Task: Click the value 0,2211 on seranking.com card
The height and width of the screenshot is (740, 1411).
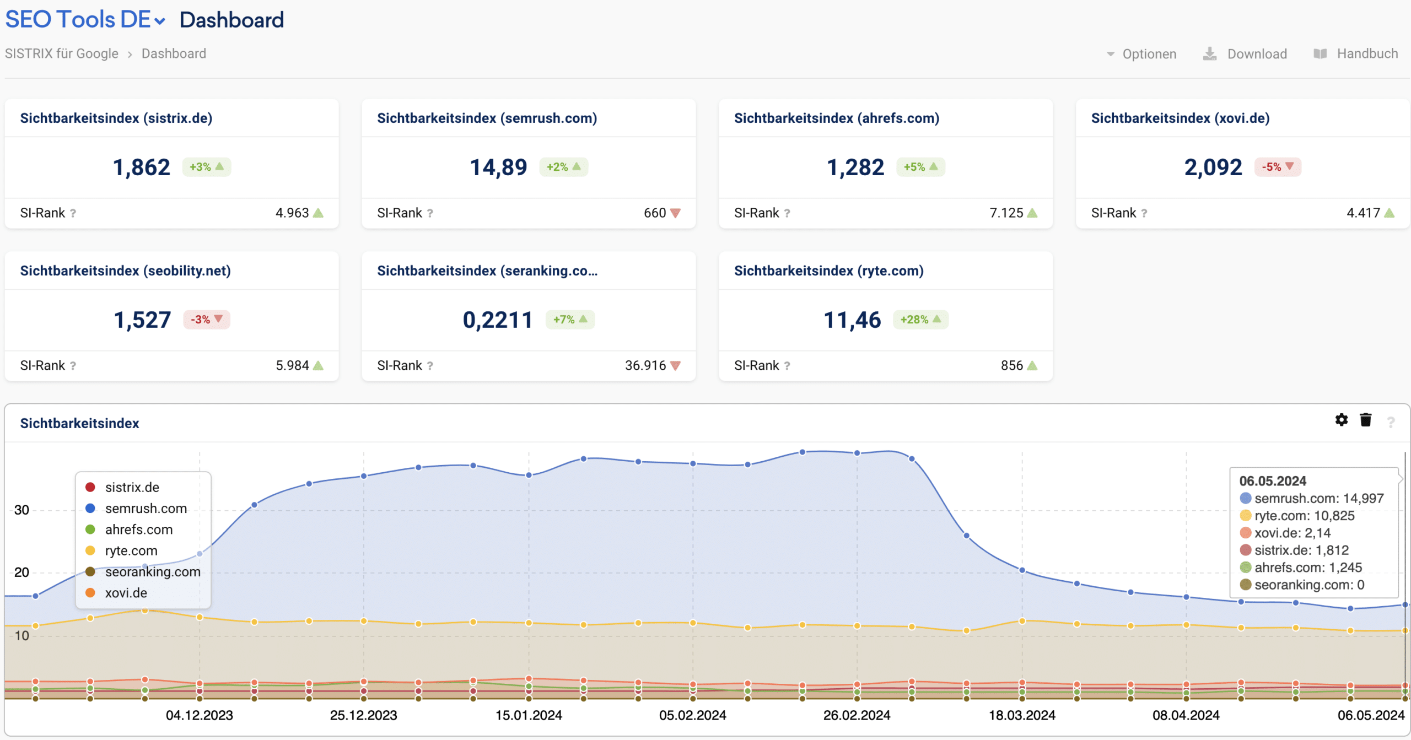Action: [x=498, y=320]
